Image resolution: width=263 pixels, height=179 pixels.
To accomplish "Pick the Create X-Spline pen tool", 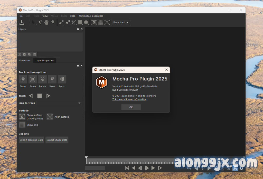I will point(61,22).
